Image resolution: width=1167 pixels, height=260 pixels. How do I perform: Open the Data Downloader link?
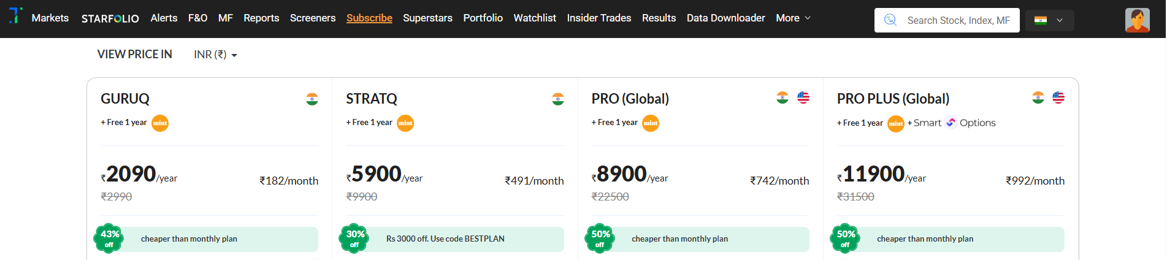725,18
